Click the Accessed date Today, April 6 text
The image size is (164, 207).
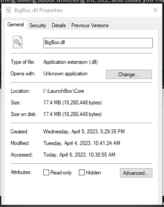[x=79, y=155]
